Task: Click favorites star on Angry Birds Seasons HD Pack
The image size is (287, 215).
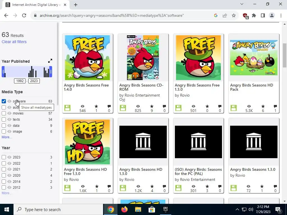Action: coord(263,106)
